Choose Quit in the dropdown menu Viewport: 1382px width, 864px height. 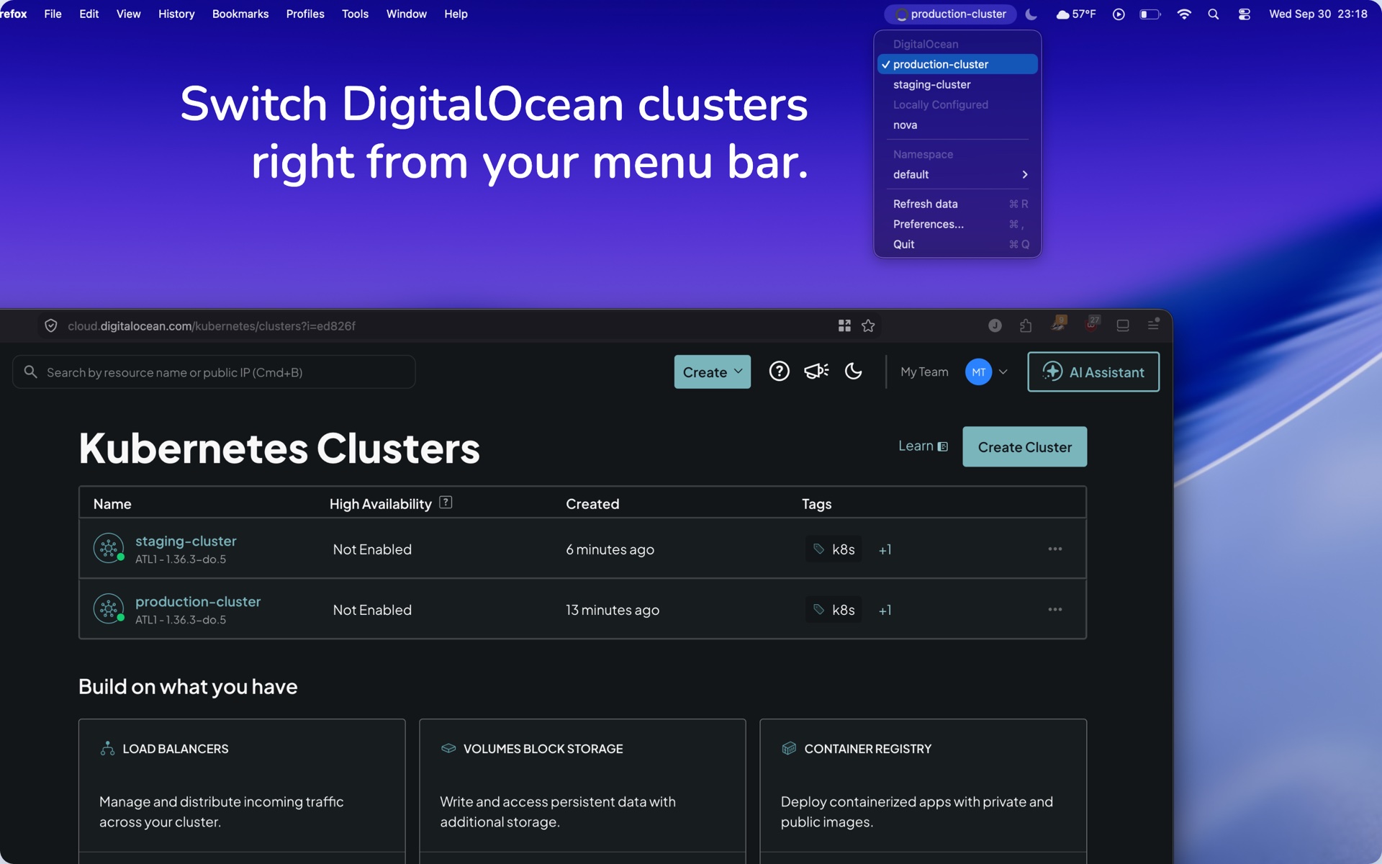click(957, 244)
